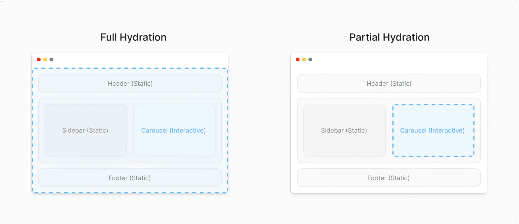Click red dot in Partial Hydration window
519x224 pixels.
pos(298,60)
